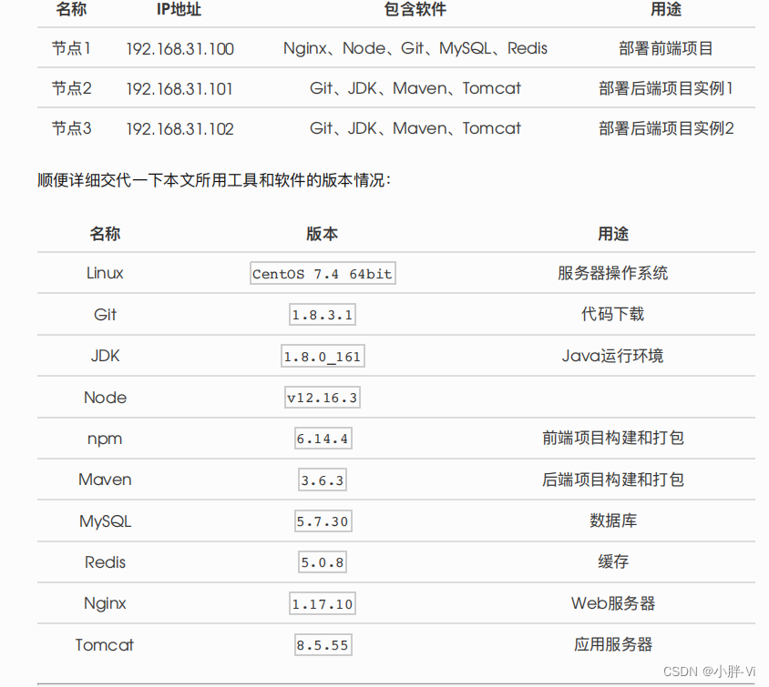The width and height of the screenshot is (769, 687).
Task: Select the 节点2 name cell
Action: 72,88
